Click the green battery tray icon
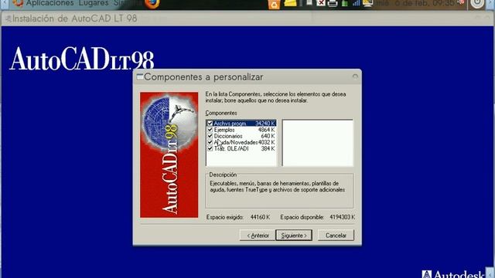 (345, 3)
